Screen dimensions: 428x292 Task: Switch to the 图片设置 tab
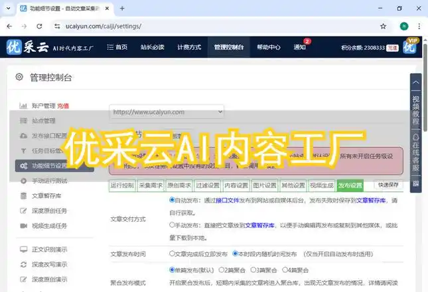[265, 185]
